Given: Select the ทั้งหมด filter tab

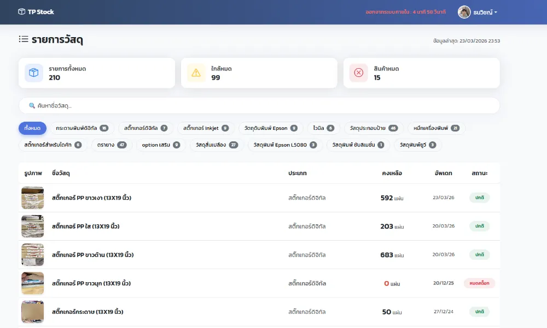Looking at the screenshot, I should tap(32, 128).
